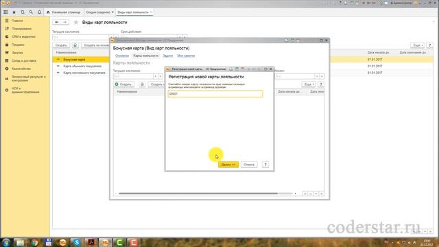The width and height of the screenshot is (439, 247).
Task: Add Виды карт лояльности to favorites star
Action: (x=75, y=23)
